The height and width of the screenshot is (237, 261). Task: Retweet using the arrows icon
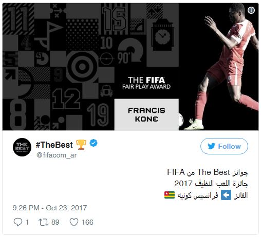44,222
